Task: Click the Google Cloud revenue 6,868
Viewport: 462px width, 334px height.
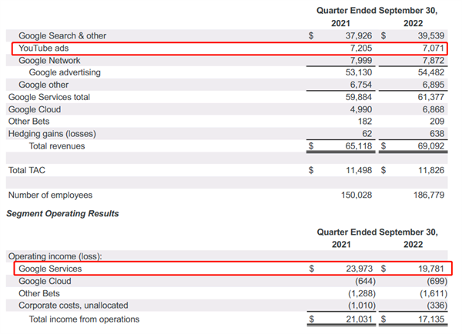Action: tap(433, 109)
